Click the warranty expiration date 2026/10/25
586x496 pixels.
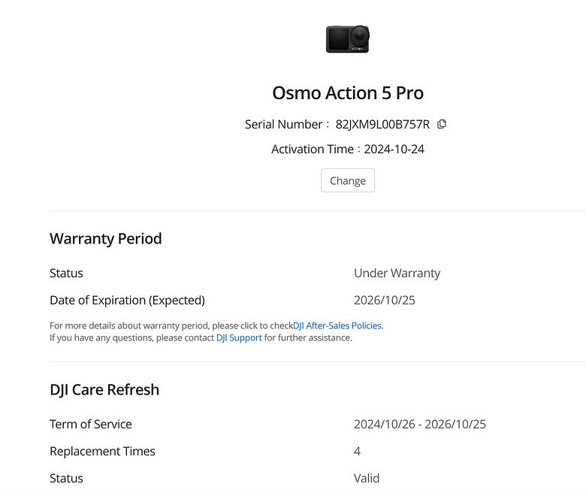tap(384, 300)
